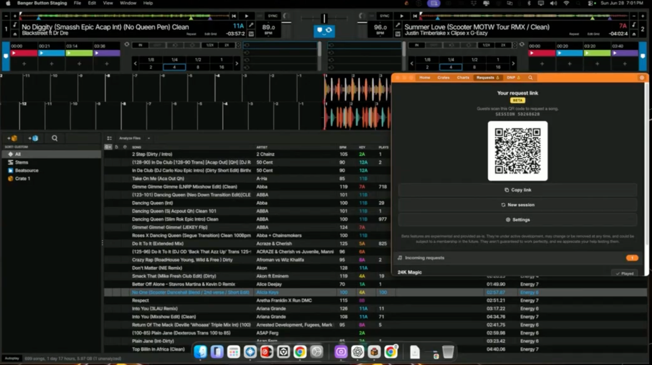Click the microphone icon on deck 2
The width and height of the screenshot is (652, 365).
tap(397, 25)
